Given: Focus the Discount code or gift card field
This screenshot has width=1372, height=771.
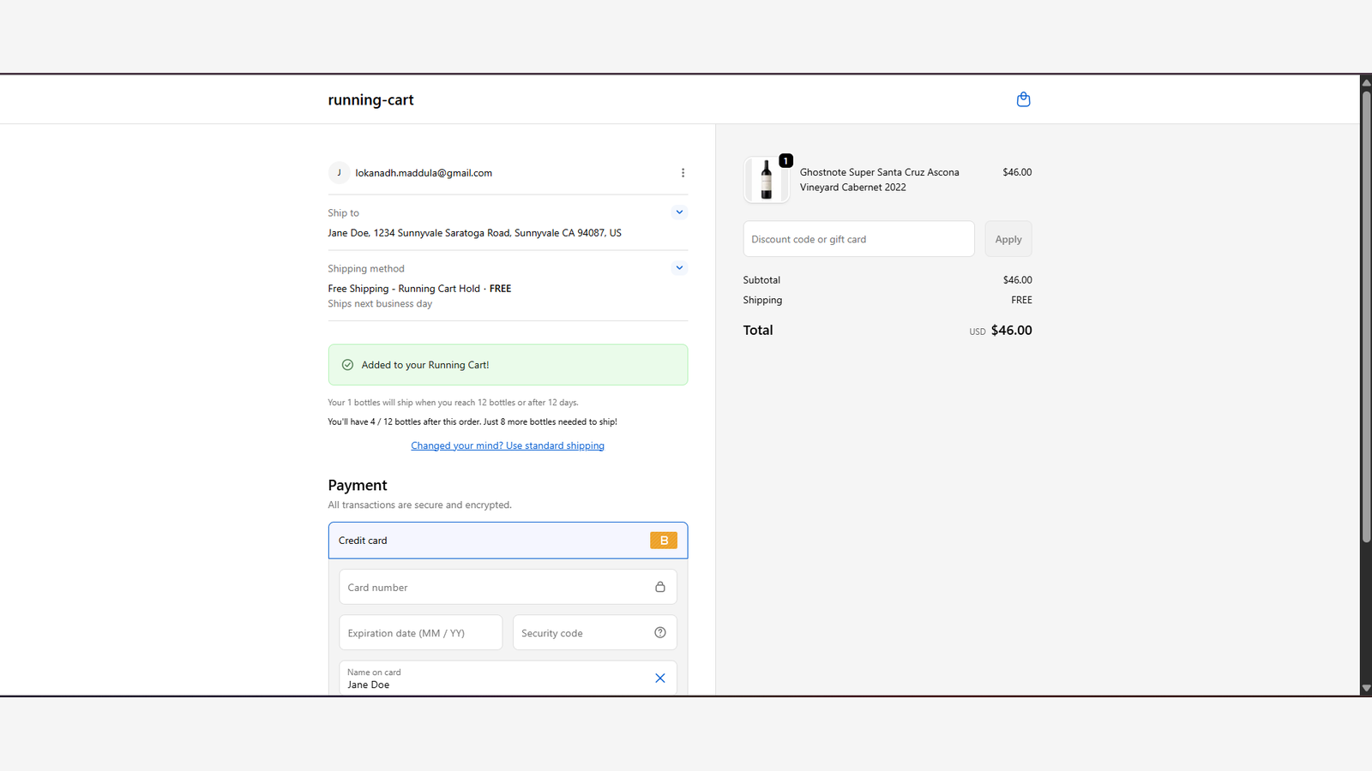Looking at the screenshot, I should pyautogui.click(x=857, y=239).
